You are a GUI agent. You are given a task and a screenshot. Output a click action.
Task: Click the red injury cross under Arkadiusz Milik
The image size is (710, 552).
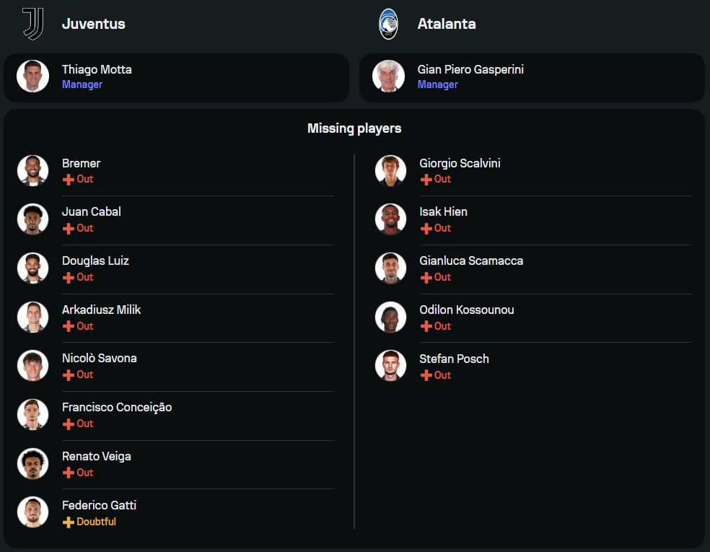coord(69,326)
